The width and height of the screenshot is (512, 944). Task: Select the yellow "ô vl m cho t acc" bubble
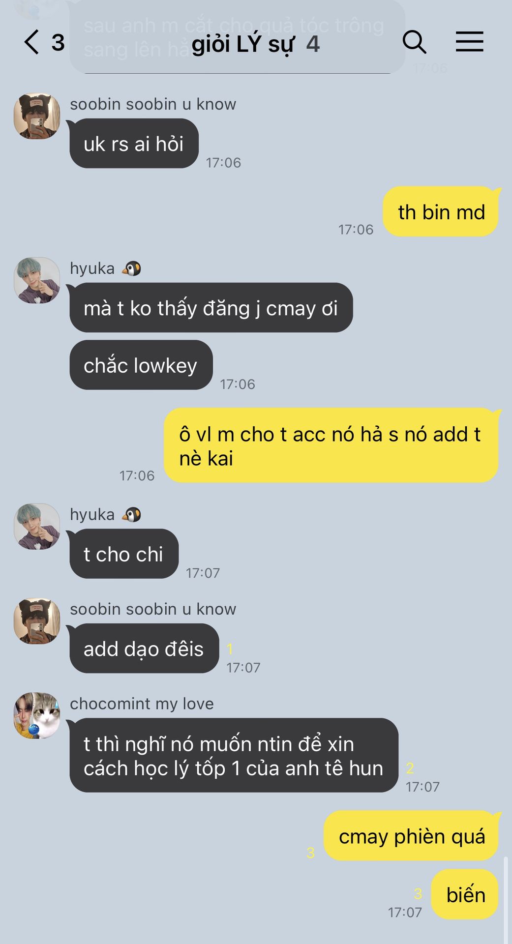pos(331,445)
